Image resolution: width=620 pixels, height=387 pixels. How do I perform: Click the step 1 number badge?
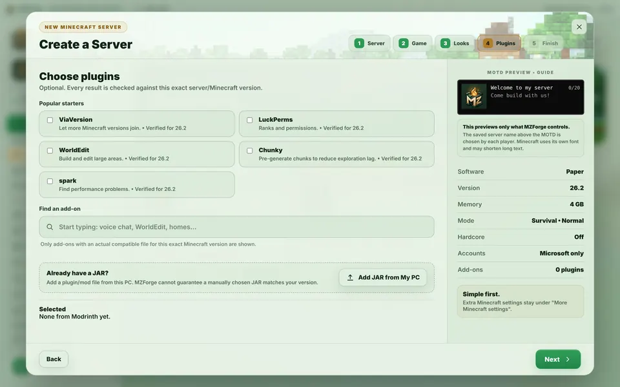359,43
